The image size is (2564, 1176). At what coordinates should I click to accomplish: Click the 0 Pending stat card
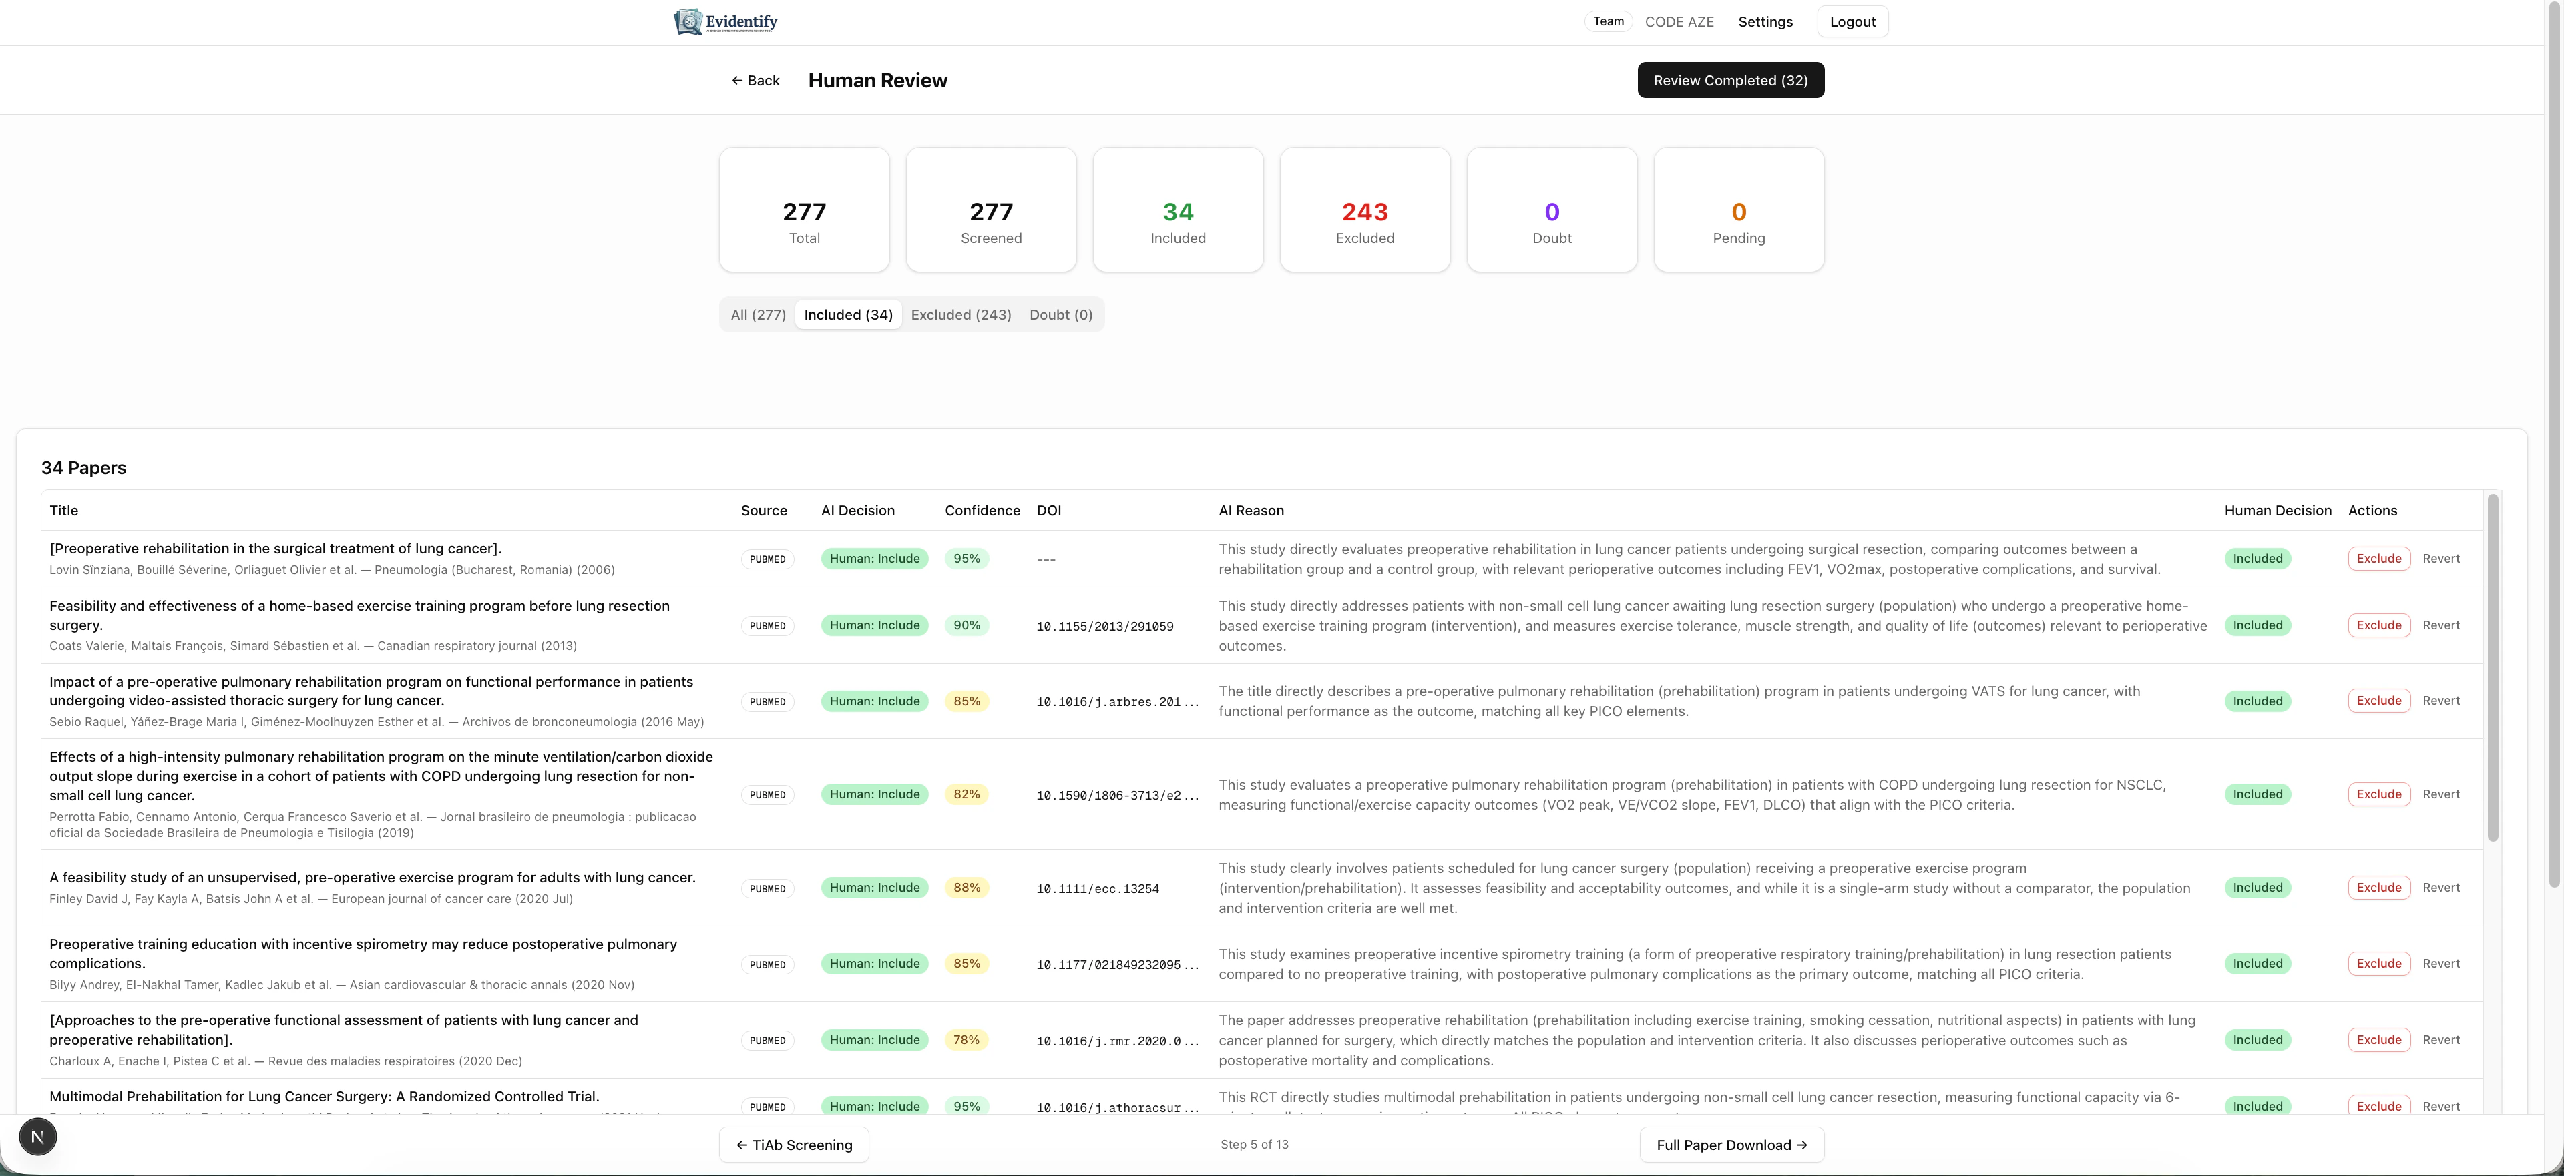[1739, 210]
